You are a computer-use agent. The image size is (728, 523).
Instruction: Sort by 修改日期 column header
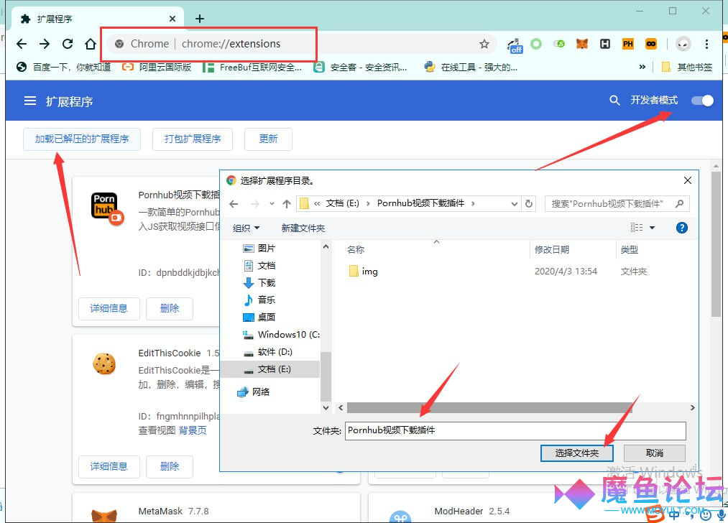point(552,250)
